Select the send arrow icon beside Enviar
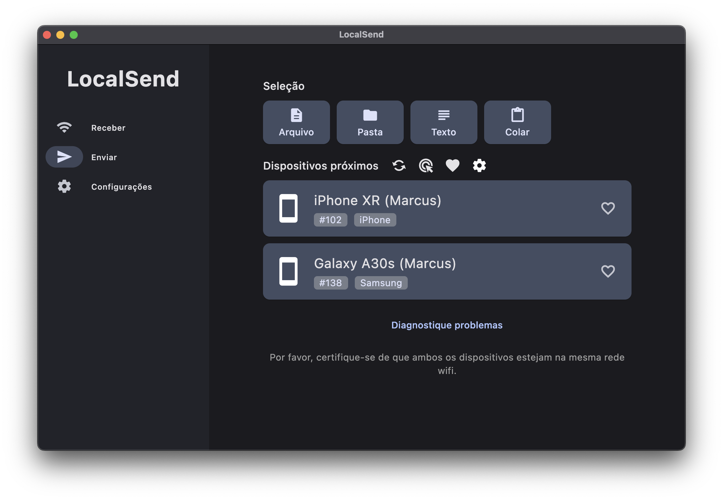Viewport: 723px width, 500px height. (x=64, y=157)
